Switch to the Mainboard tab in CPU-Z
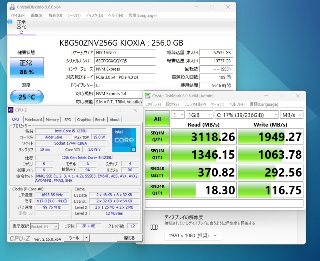Screen dimensions: 320x261 coord(33,120)
